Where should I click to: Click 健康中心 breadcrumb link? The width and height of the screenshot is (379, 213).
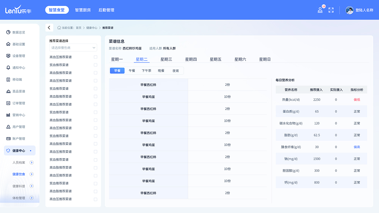coord(92,28)
